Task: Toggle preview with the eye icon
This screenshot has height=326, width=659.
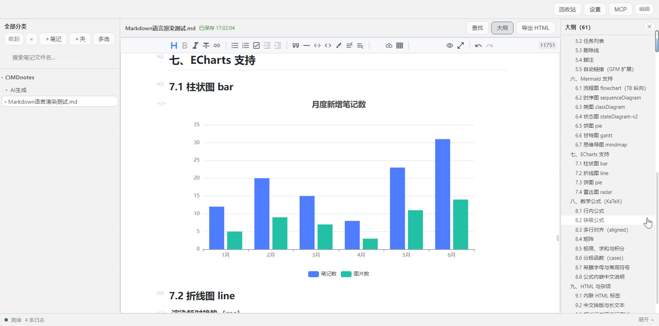Action: click(x=450, y=45)
